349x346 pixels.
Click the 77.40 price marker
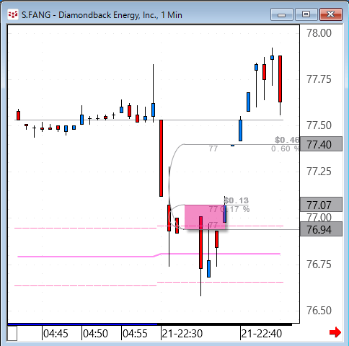coord(321,144)
